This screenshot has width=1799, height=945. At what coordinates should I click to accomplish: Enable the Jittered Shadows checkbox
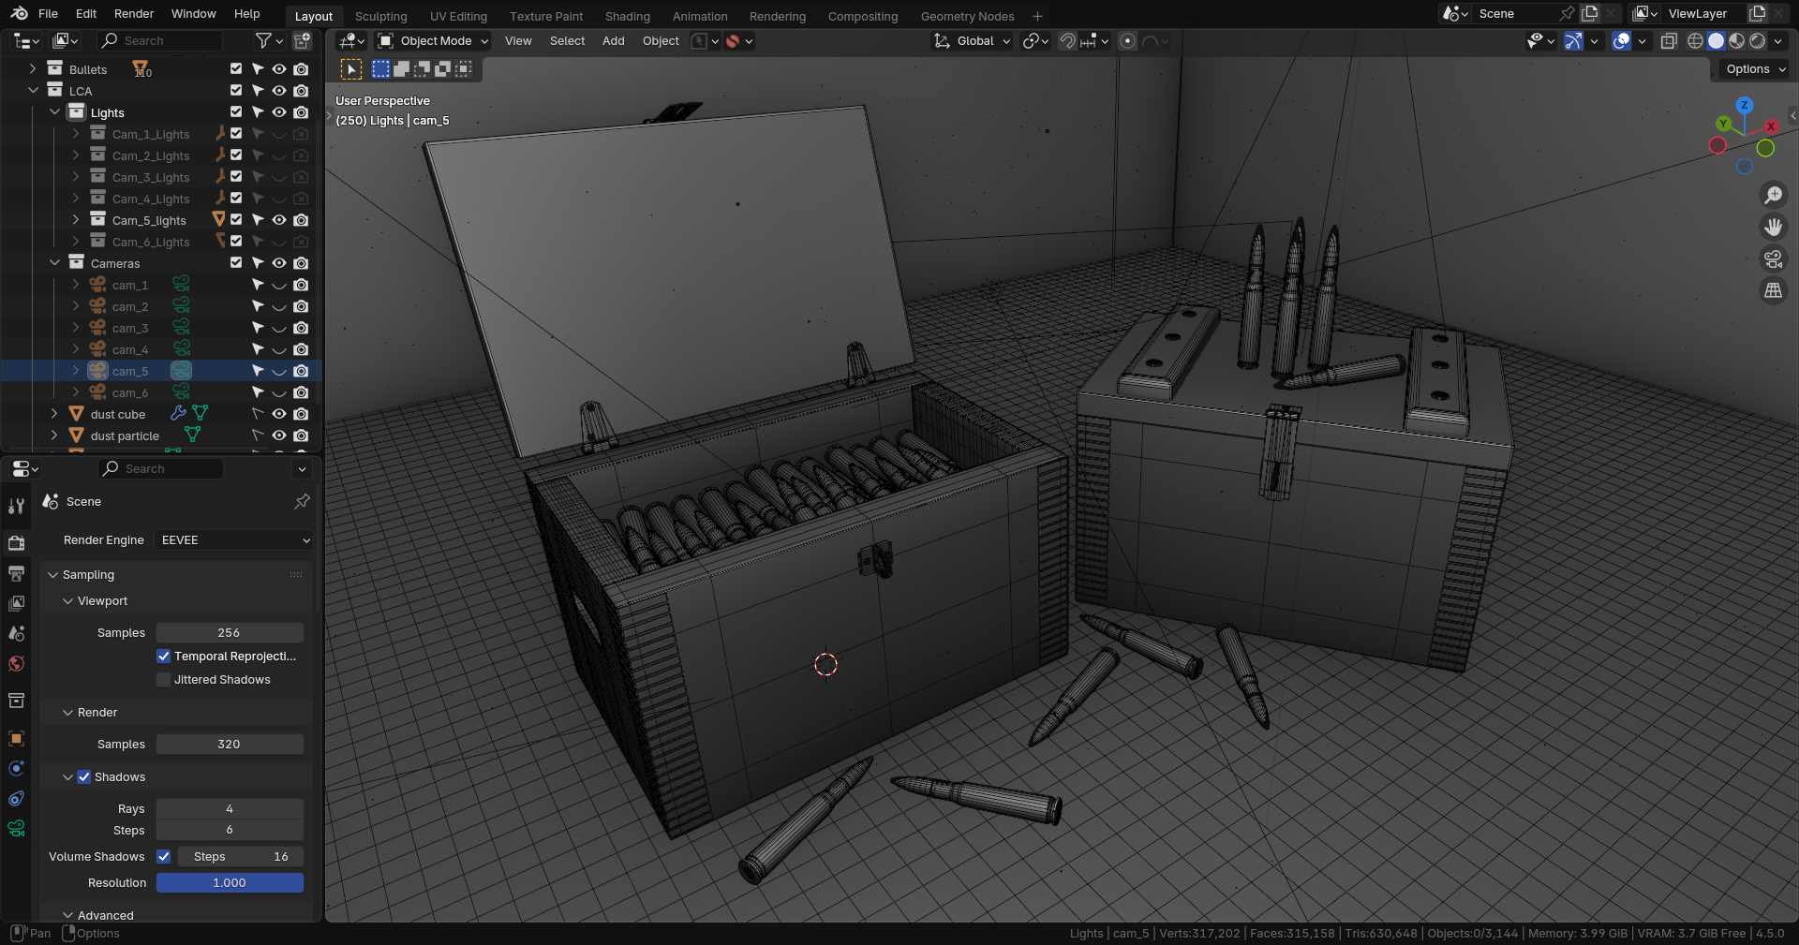(x=164, y=680)
